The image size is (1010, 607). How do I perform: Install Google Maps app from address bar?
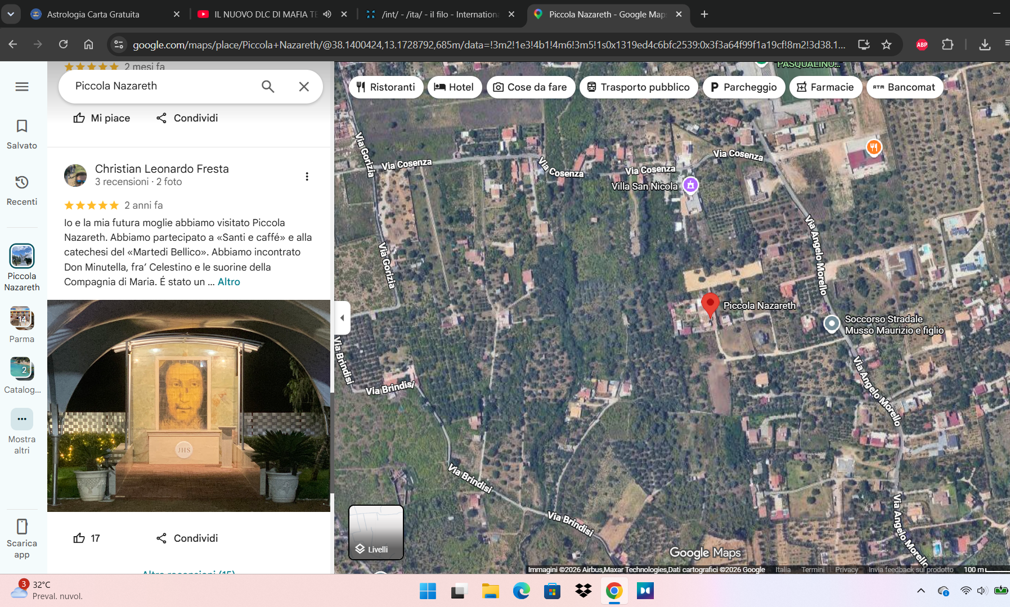tap(864, 44)
